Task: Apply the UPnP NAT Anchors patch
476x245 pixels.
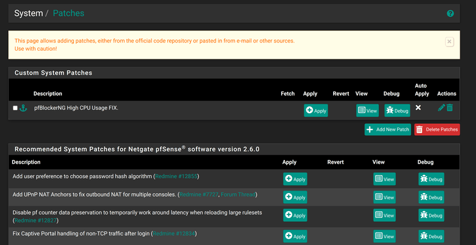Action: [x=295, y=197]
